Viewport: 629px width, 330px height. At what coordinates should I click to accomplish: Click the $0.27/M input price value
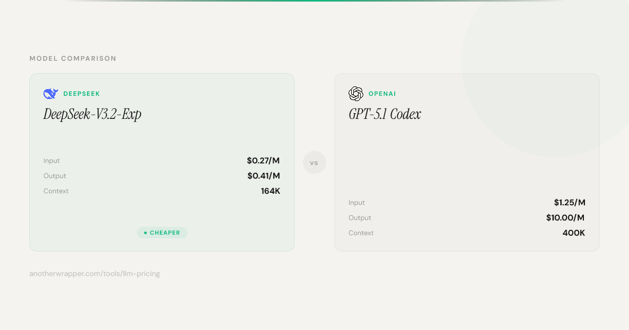pyautogui.click(x=264, y=160)
